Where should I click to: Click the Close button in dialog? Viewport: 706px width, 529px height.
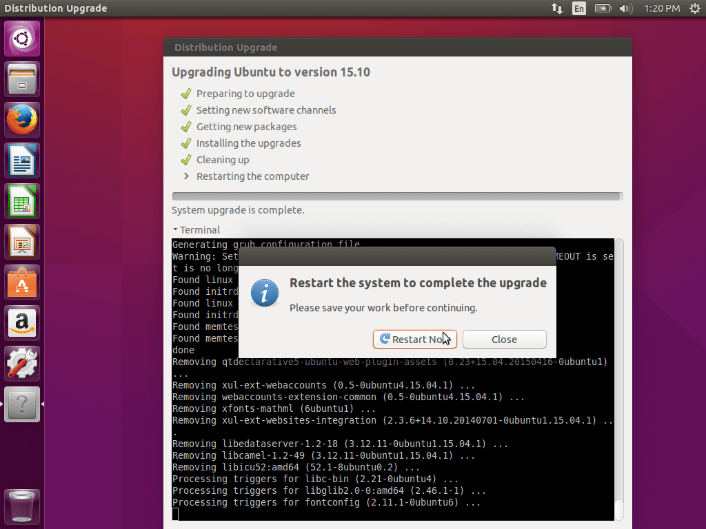pyautogui.click(x=504, y=339)
